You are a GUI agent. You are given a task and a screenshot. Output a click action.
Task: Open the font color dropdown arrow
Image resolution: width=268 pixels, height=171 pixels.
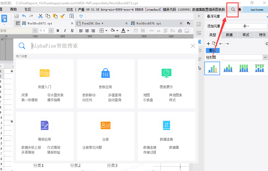pyautogui.click(x=128, y=31)
